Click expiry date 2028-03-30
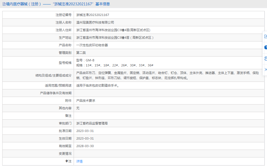Image resolution: width=267 pixels, height=167 pixels. coord(85,146)
